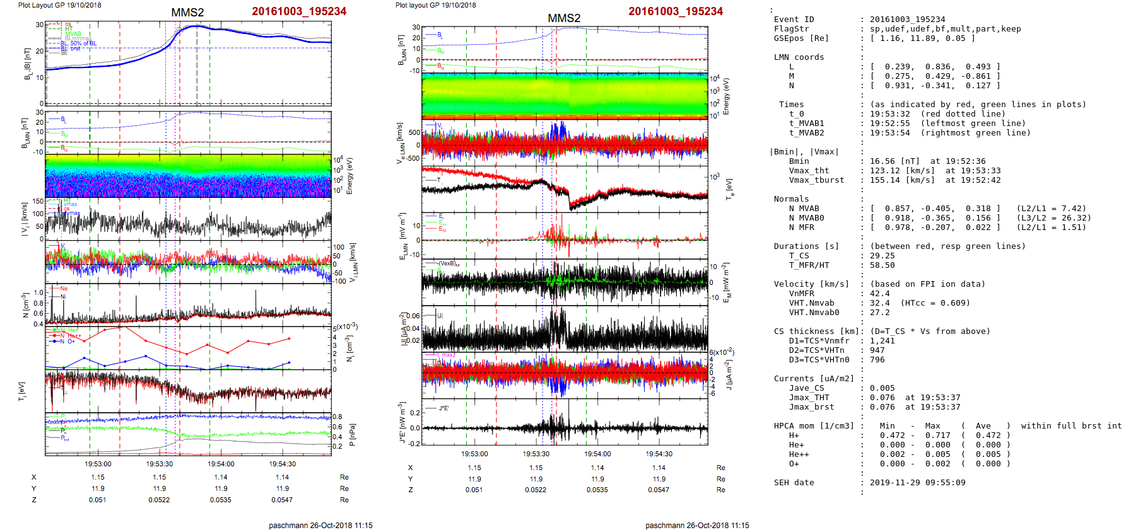This screenshot has height=530, width=1138.
Task: Click the ion energy spectrogram in the left plot
Action: click(188, 176)
